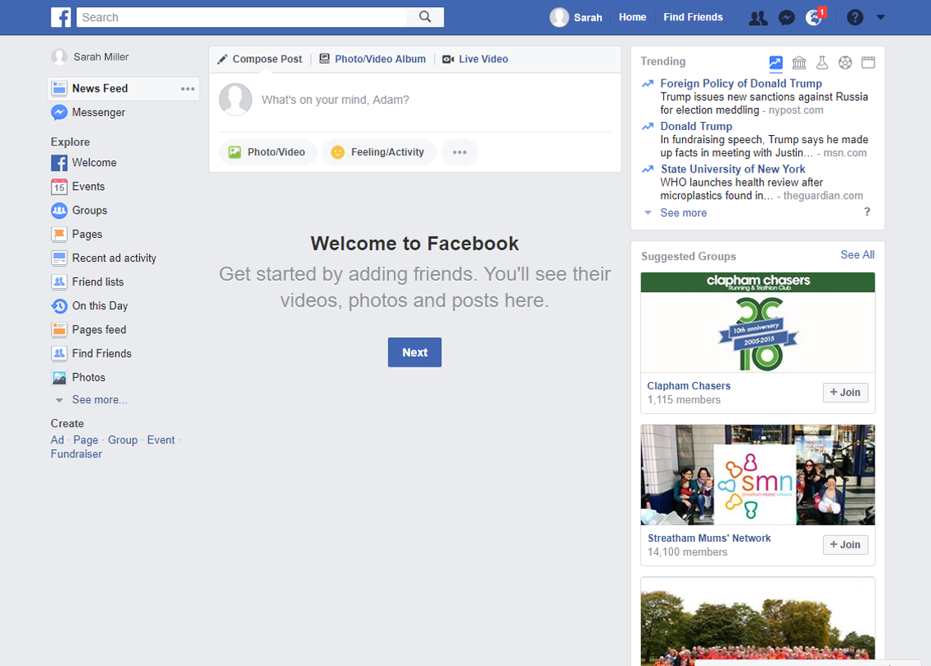The width and height of the screenshot is (931, 666).
Task: Switch to the Live Video tab
Action: pyautogui.click(x=475, y=59)
